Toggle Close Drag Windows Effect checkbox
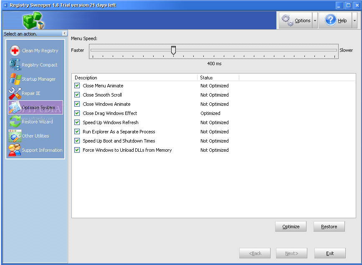Screen dimensions: 362x265 pyautogui.click(x=77, y=113)
